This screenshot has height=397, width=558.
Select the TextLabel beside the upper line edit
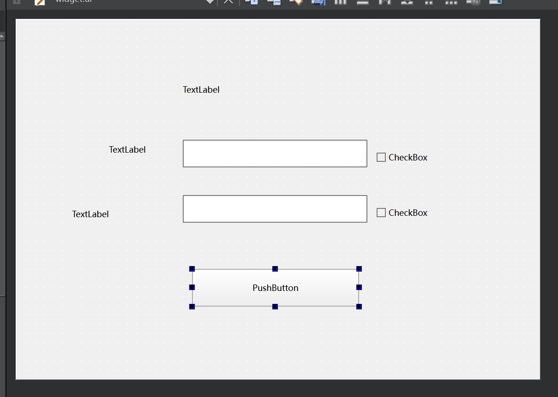127,150
